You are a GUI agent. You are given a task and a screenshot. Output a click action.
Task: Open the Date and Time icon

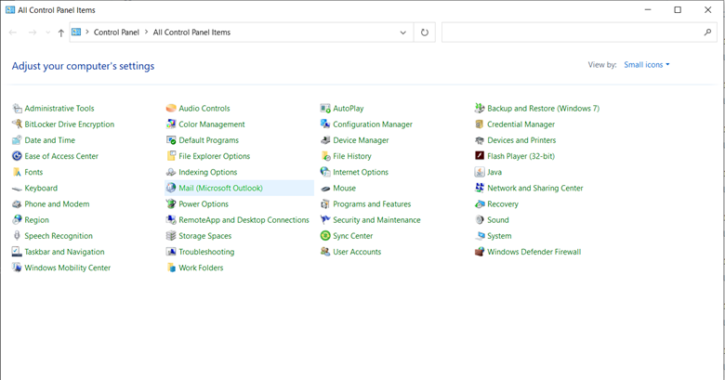click(17, 140)
